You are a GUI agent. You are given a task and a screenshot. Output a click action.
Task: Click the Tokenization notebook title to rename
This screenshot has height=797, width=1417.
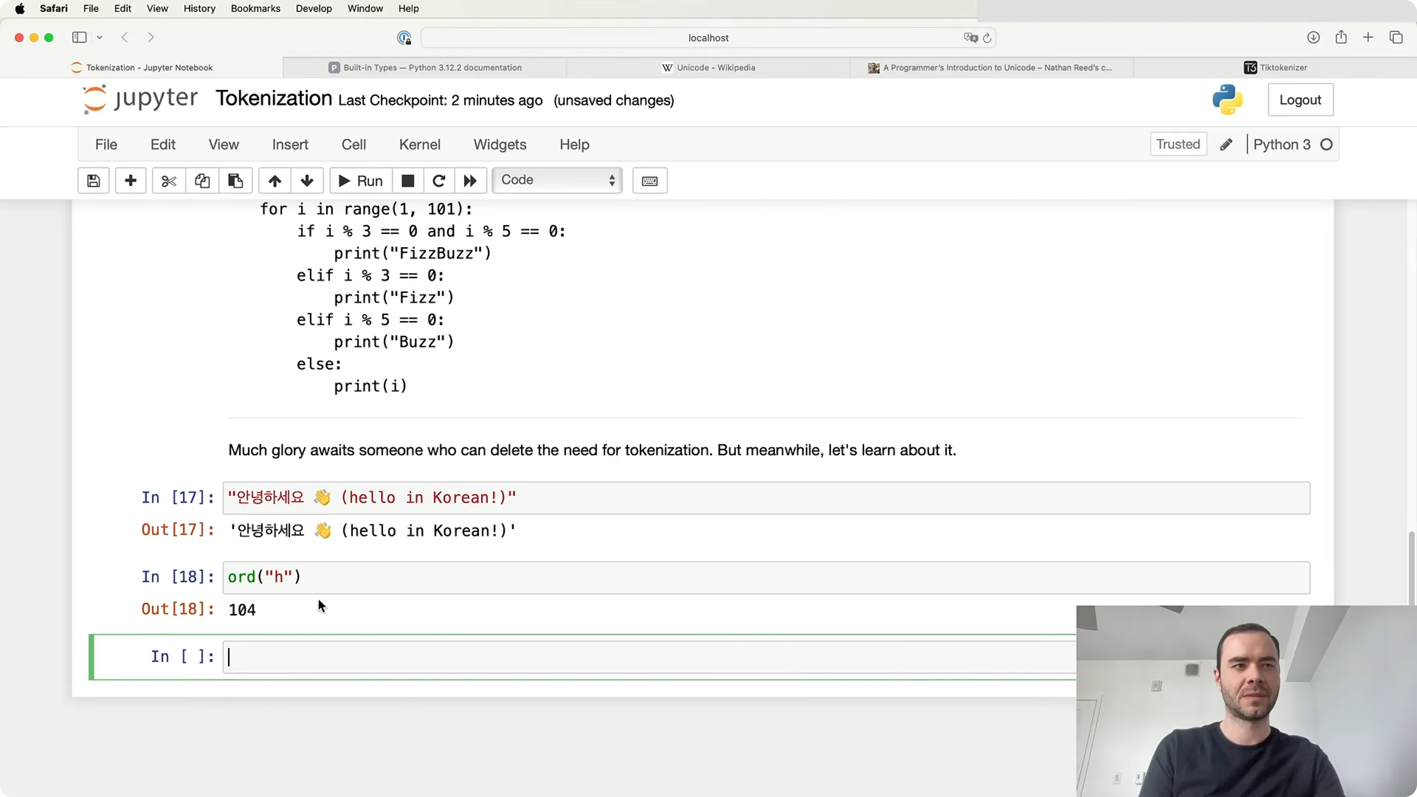click(274, 99)
